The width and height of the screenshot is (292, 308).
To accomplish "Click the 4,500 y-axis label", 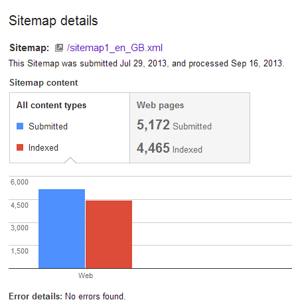I will tap(19, 205).
